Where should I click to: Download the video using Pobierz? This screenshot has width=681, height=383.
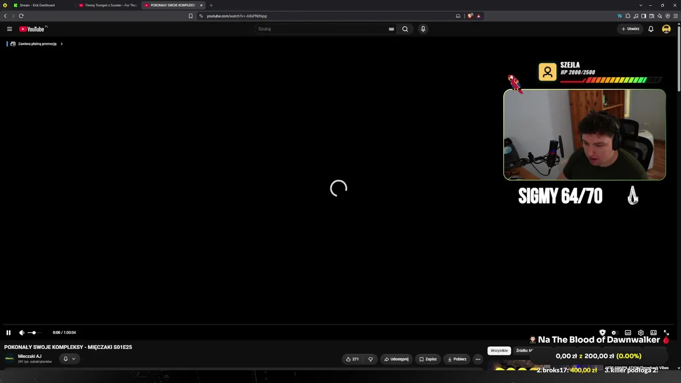pos(457,359)
